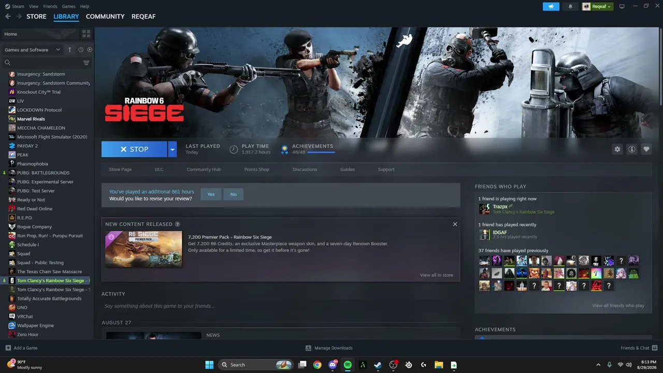
Task: Open the REQEAF profile tab
Action: [143, 17]
